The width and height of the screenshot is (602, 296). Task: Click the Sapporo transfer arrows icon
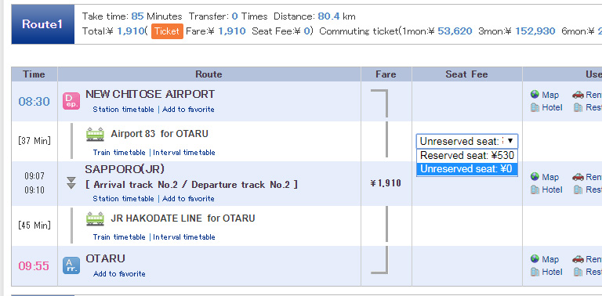tap(71, 183)
